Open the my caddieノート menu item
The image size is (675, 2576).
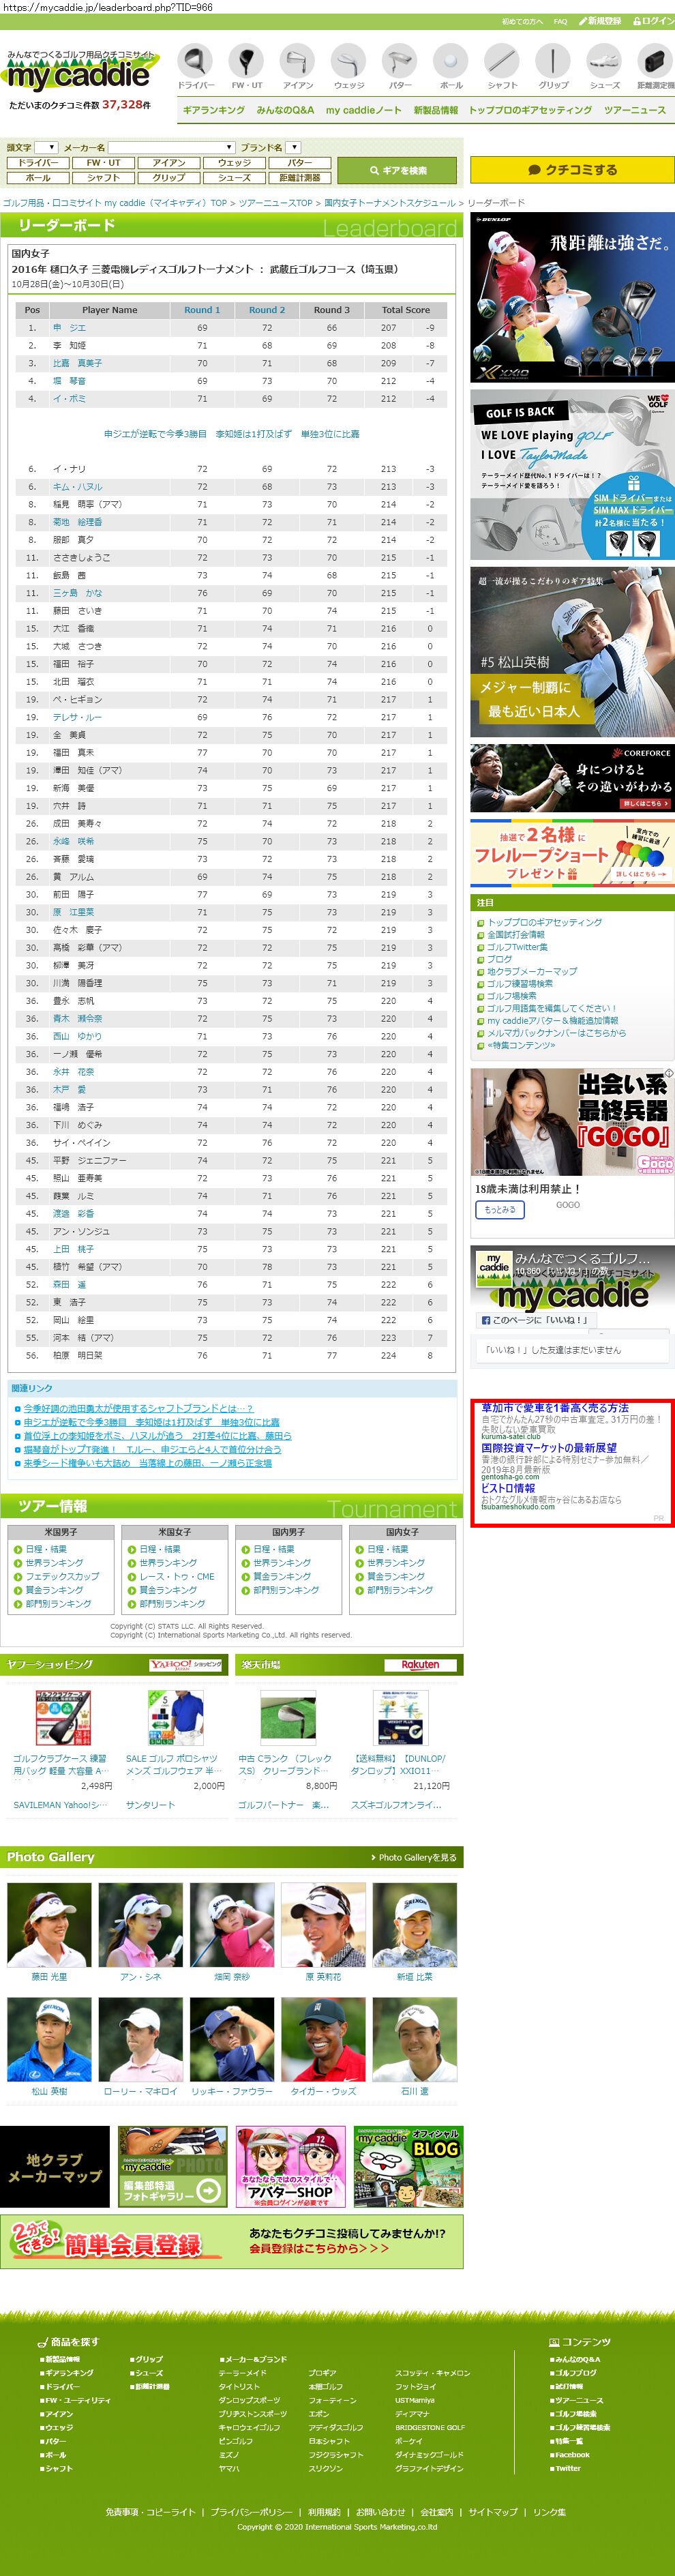coord(363,110)
